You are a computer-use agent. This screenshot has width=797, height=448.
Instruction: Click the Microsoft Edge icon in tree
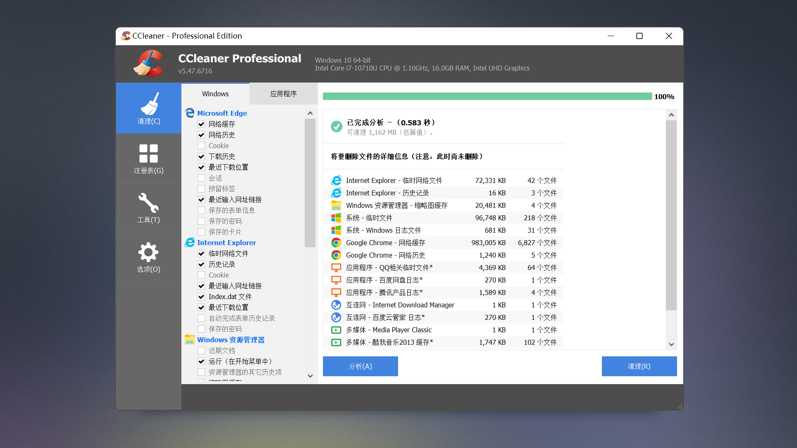click(x=190, y=113)
